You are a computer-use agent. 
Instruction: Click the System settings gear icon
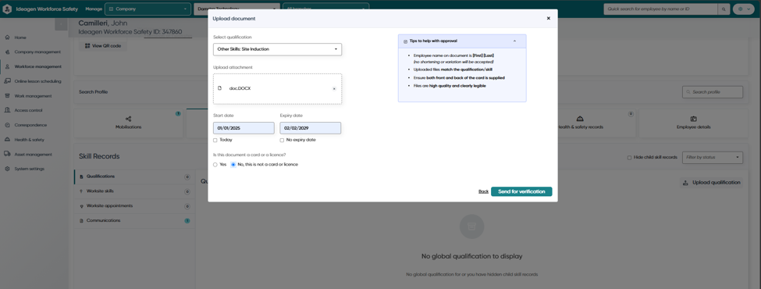[7, 169]
